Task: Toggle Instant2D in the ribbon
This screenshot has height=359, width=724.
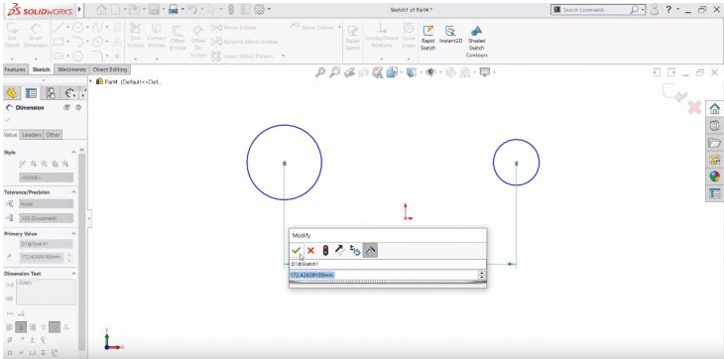Action: tap(450, 35)
